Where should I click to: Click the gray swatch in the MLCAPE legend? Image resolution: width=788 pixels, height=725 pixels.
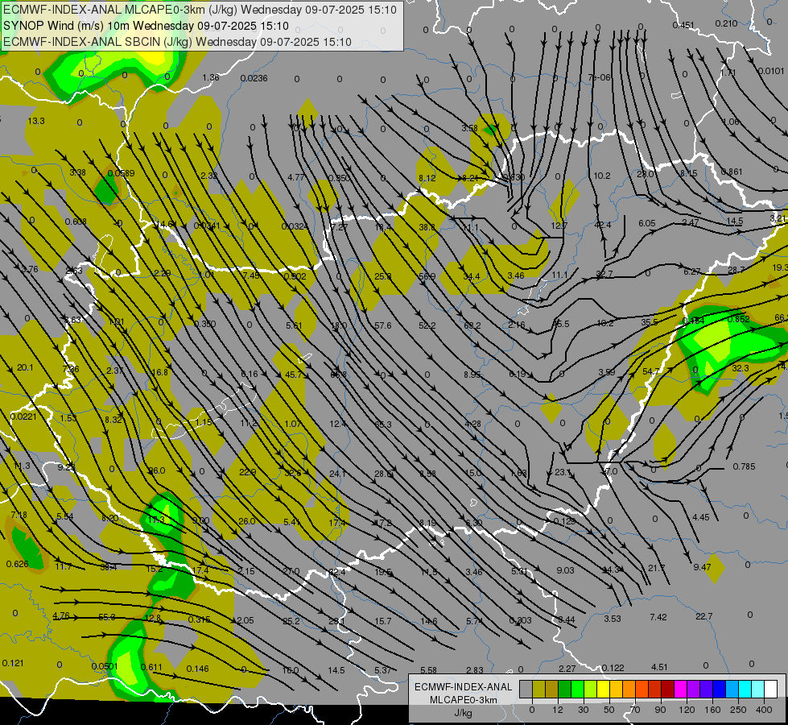526,690
